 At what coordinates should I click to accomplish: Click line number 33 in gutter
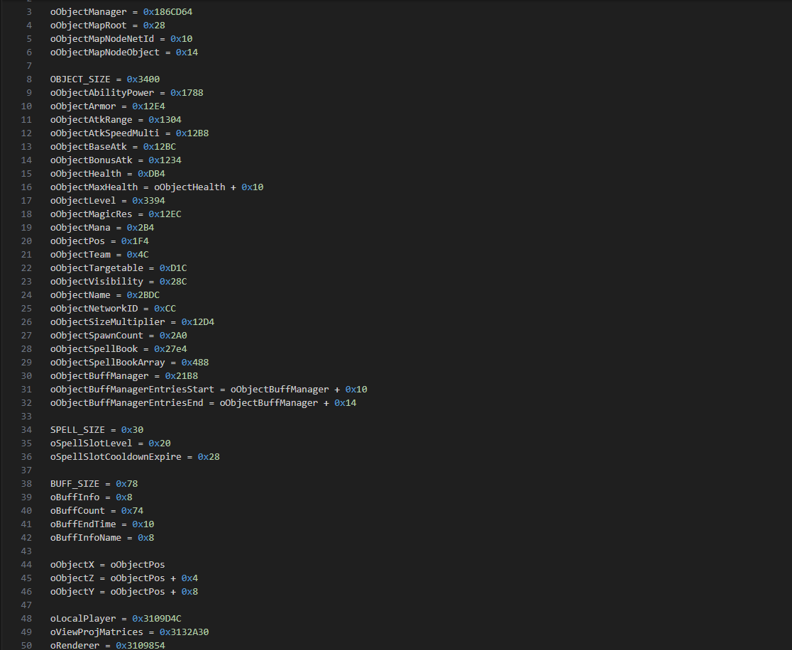[26, 416]
